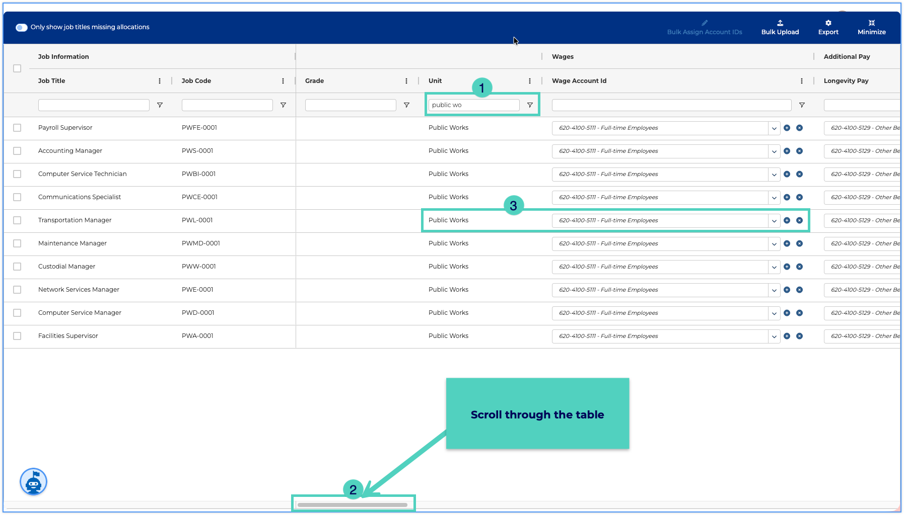Click the Bulk Upload icon

(780, 23)
